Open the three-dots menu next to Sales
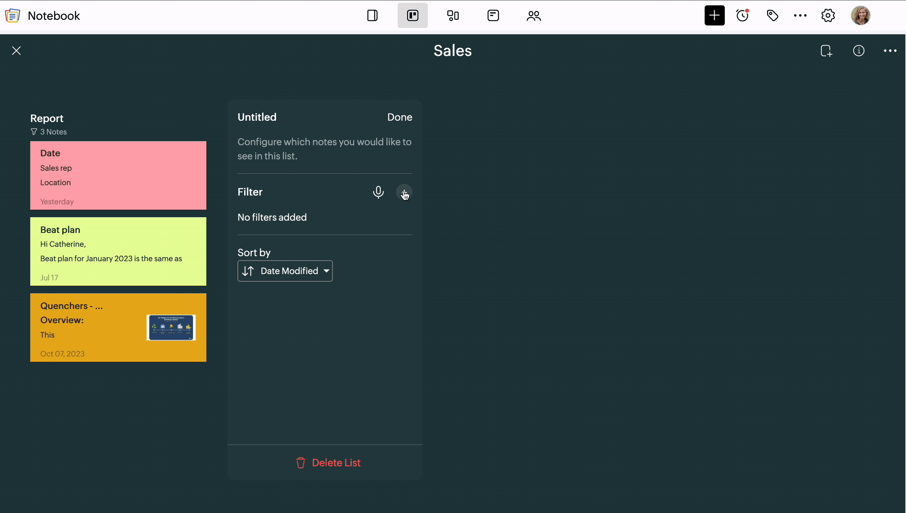The height and width of the screenshot is (513, 906). (x=890, y=51)
